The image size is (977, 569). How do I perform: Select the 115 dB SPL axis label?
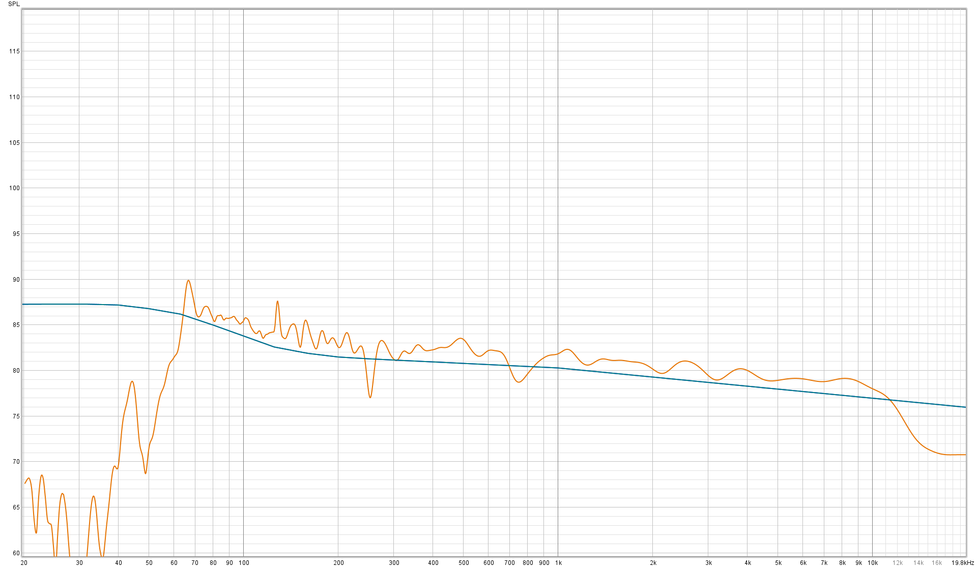point(14,51)
